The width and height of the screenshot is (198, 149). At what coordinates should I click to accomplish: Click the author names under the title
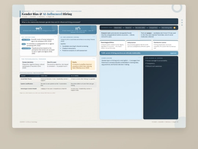[38, 17]
